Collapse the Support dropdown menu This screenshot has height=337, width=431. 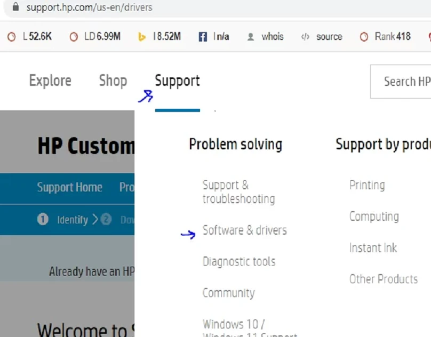click(x=177, y=81)
